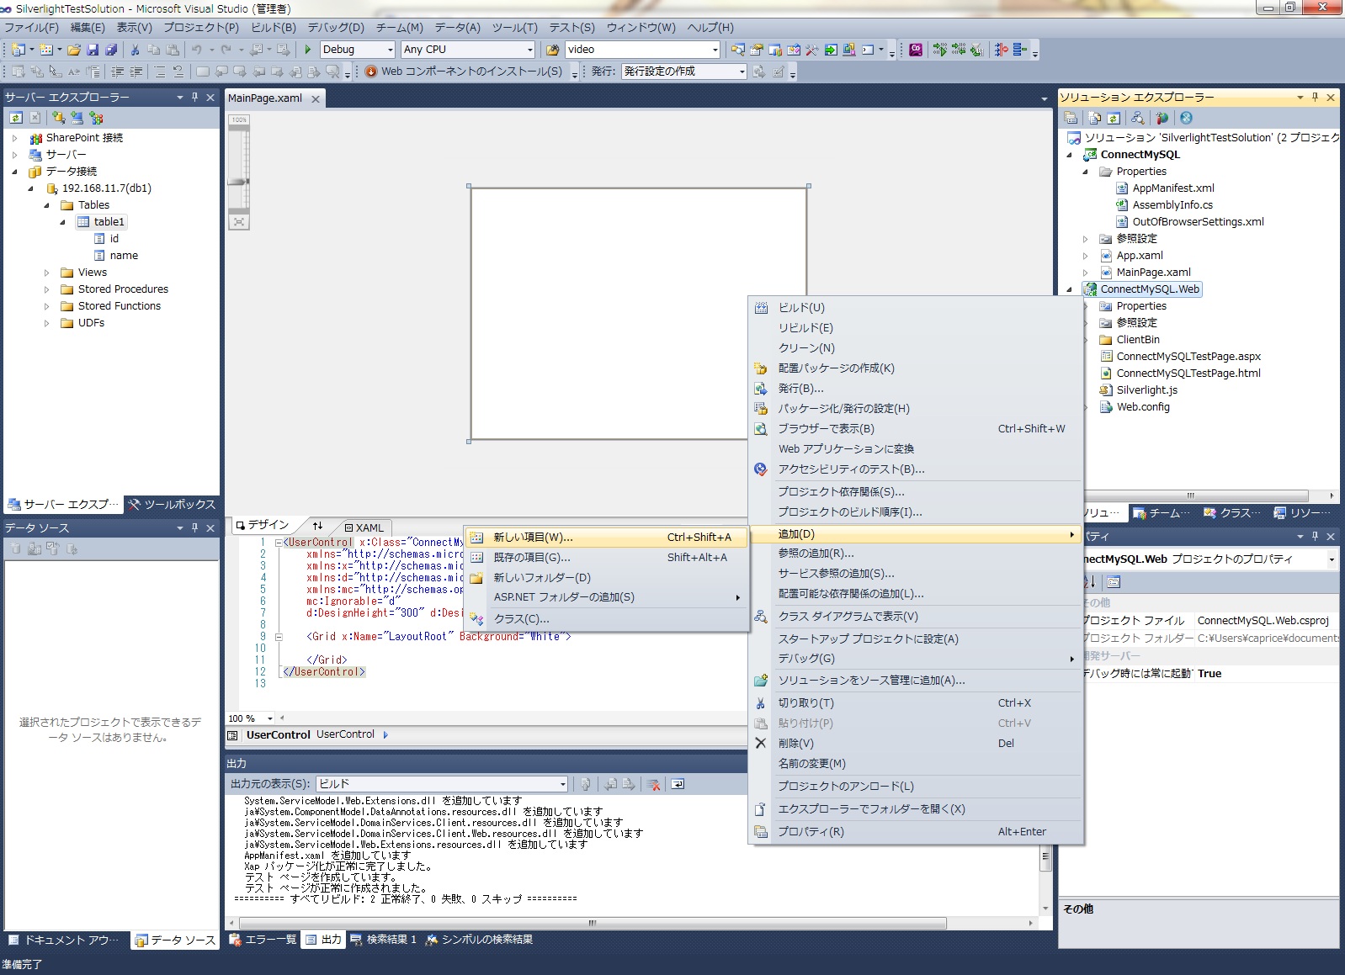Toggle word wrap icon in output toolbar
The width and height of the screenshot is (1345, 975).
(678, 784)
